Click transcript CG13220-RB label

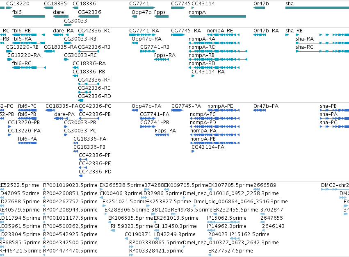tap(22, 47)
